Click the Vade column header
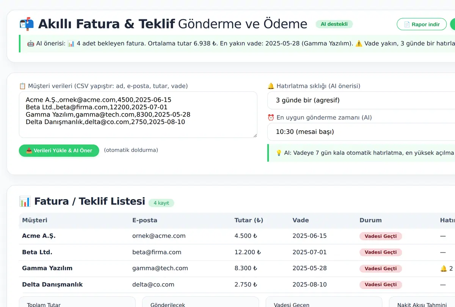Screen dimensions: 455x307 pyautogui.click(x=301, y=220)
